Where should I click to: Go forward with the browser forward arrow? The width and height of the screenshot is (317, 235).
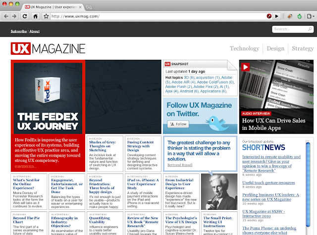pyautogui.click(x=14, y=16)
